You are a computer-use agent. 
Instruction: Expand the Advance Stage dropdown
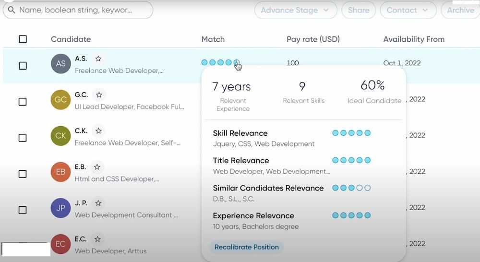pyautogui.click(x=295, y=10)
